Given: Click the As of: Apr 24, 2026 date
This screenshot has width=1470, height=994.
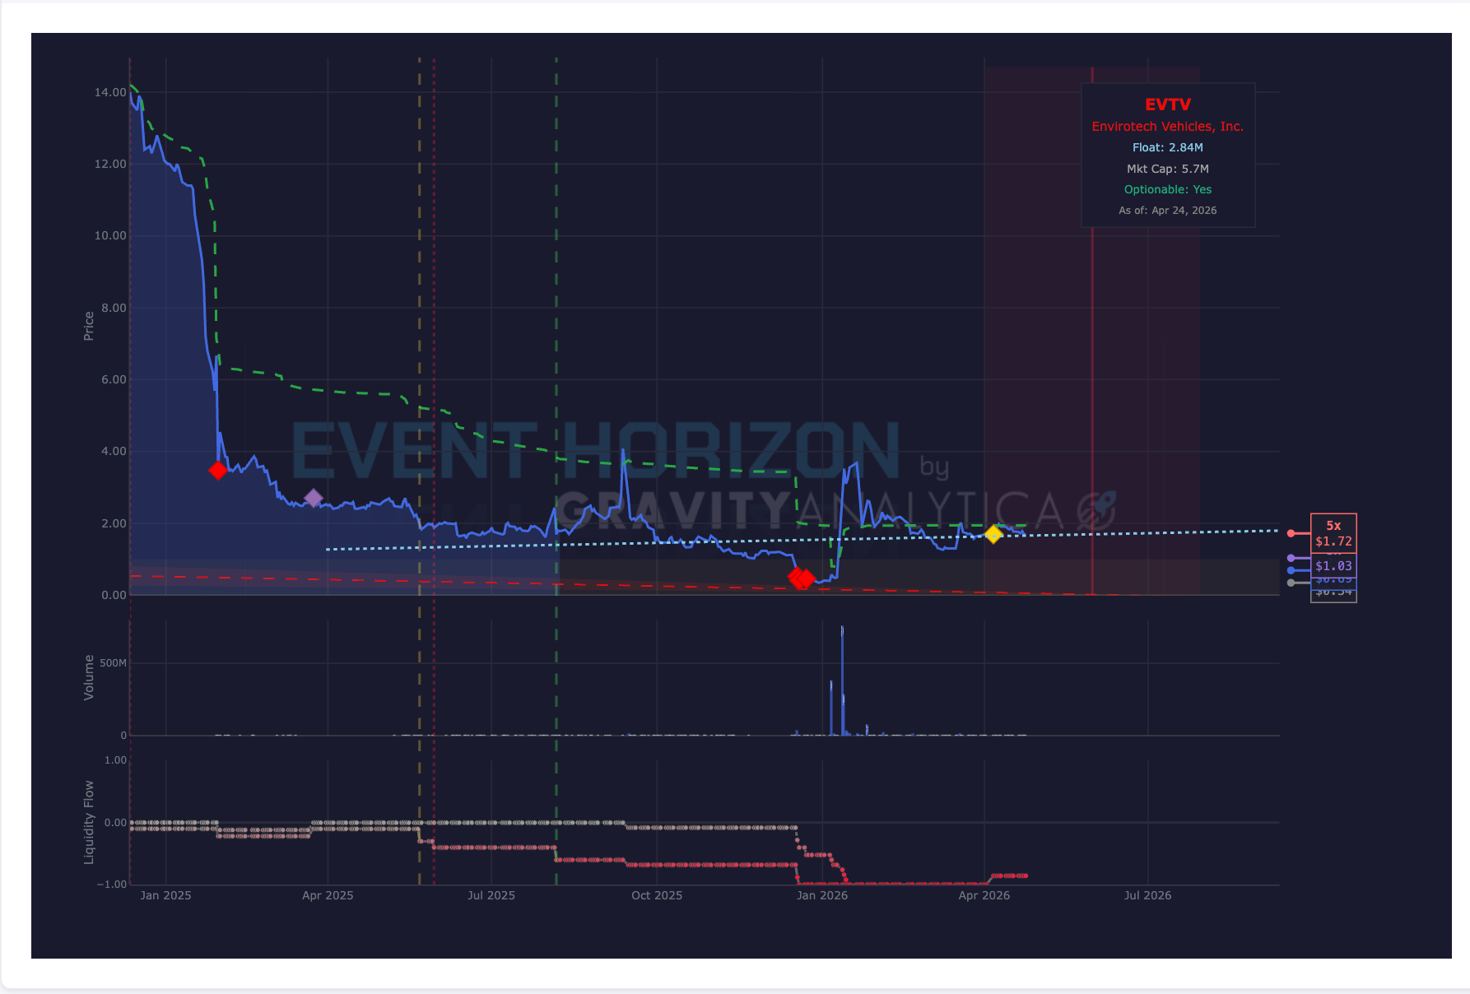Looking at the screenshot, I should pyautogui.click(x=1167, y=211).
